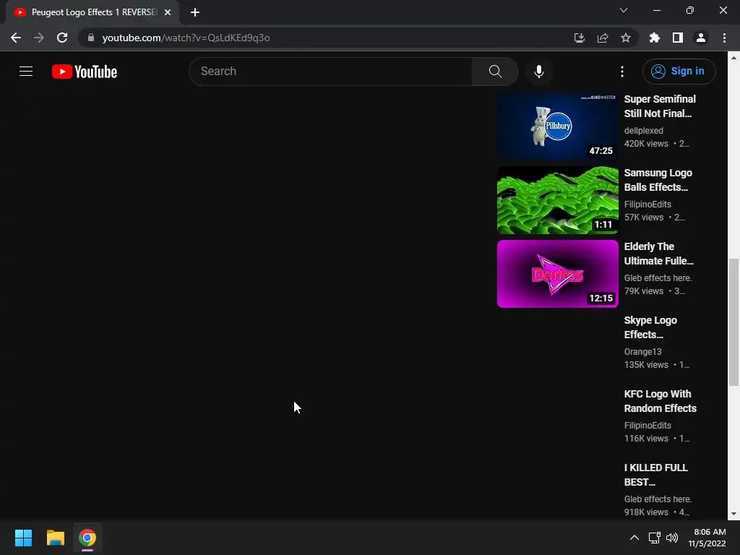The image size is (740, 555).
Task: Click dellplexed channel name
Action: 643,131
